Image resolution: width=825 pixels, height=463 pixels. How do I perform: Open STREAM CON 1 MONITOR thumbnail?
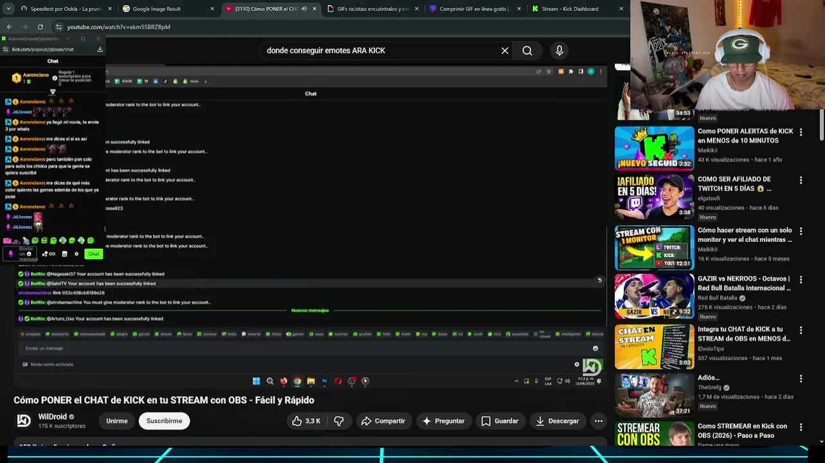[654, 247]
